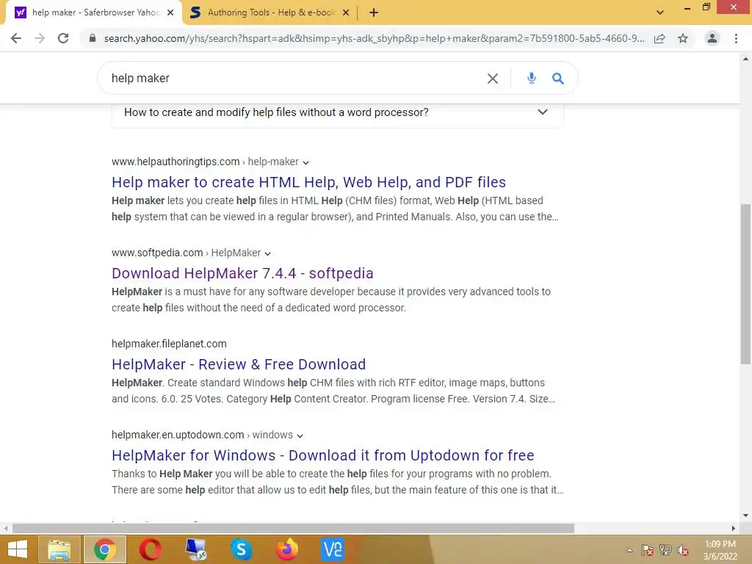Switch to help maker Yahoo tab
The width and height of the screenshot is (752, 564).
pyautogui.click(x=95, y=12)
